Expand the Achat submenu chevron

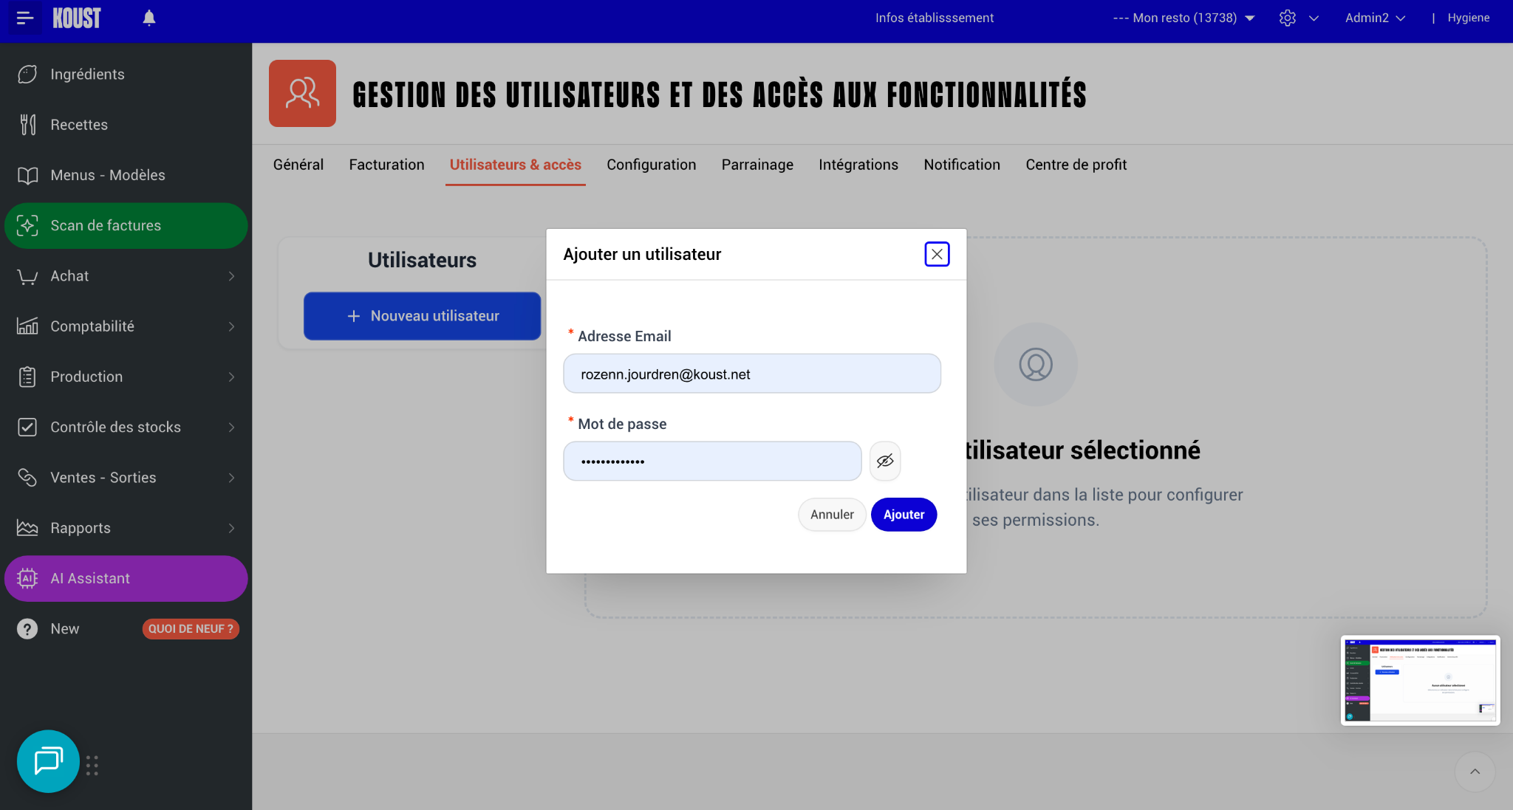232,276
